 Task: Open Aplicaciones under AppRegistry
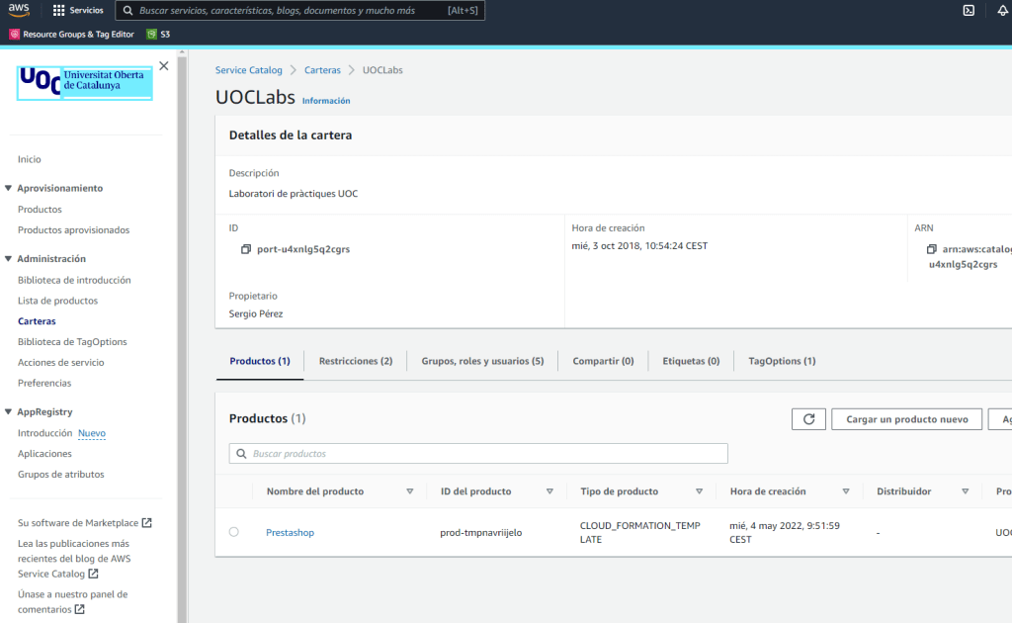tap(44, 453)
